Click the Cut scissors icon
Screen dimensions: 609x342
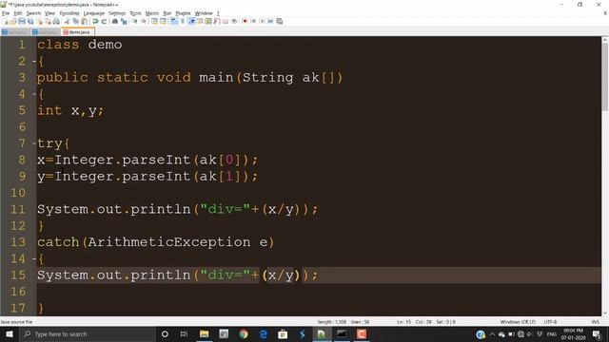point(67,21)
